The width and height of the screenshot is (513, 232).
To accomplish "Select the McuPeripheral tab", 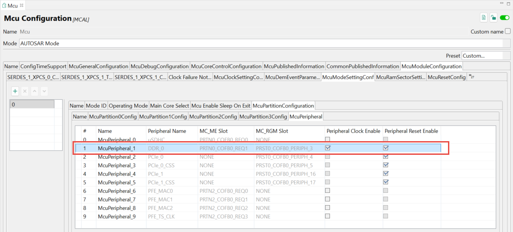I will [306, 116].
